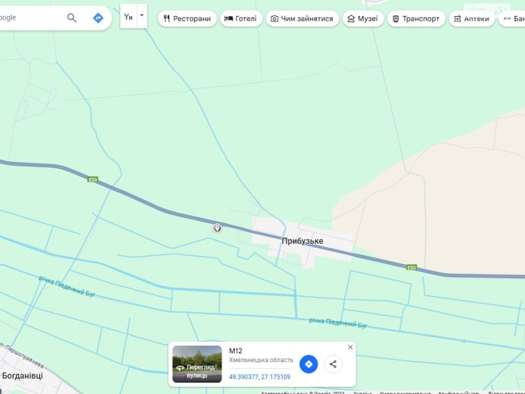Image resolution: width=525 pixels, height=394 pixels.
Task: Click the museum building icon
Action: (351, 19)
